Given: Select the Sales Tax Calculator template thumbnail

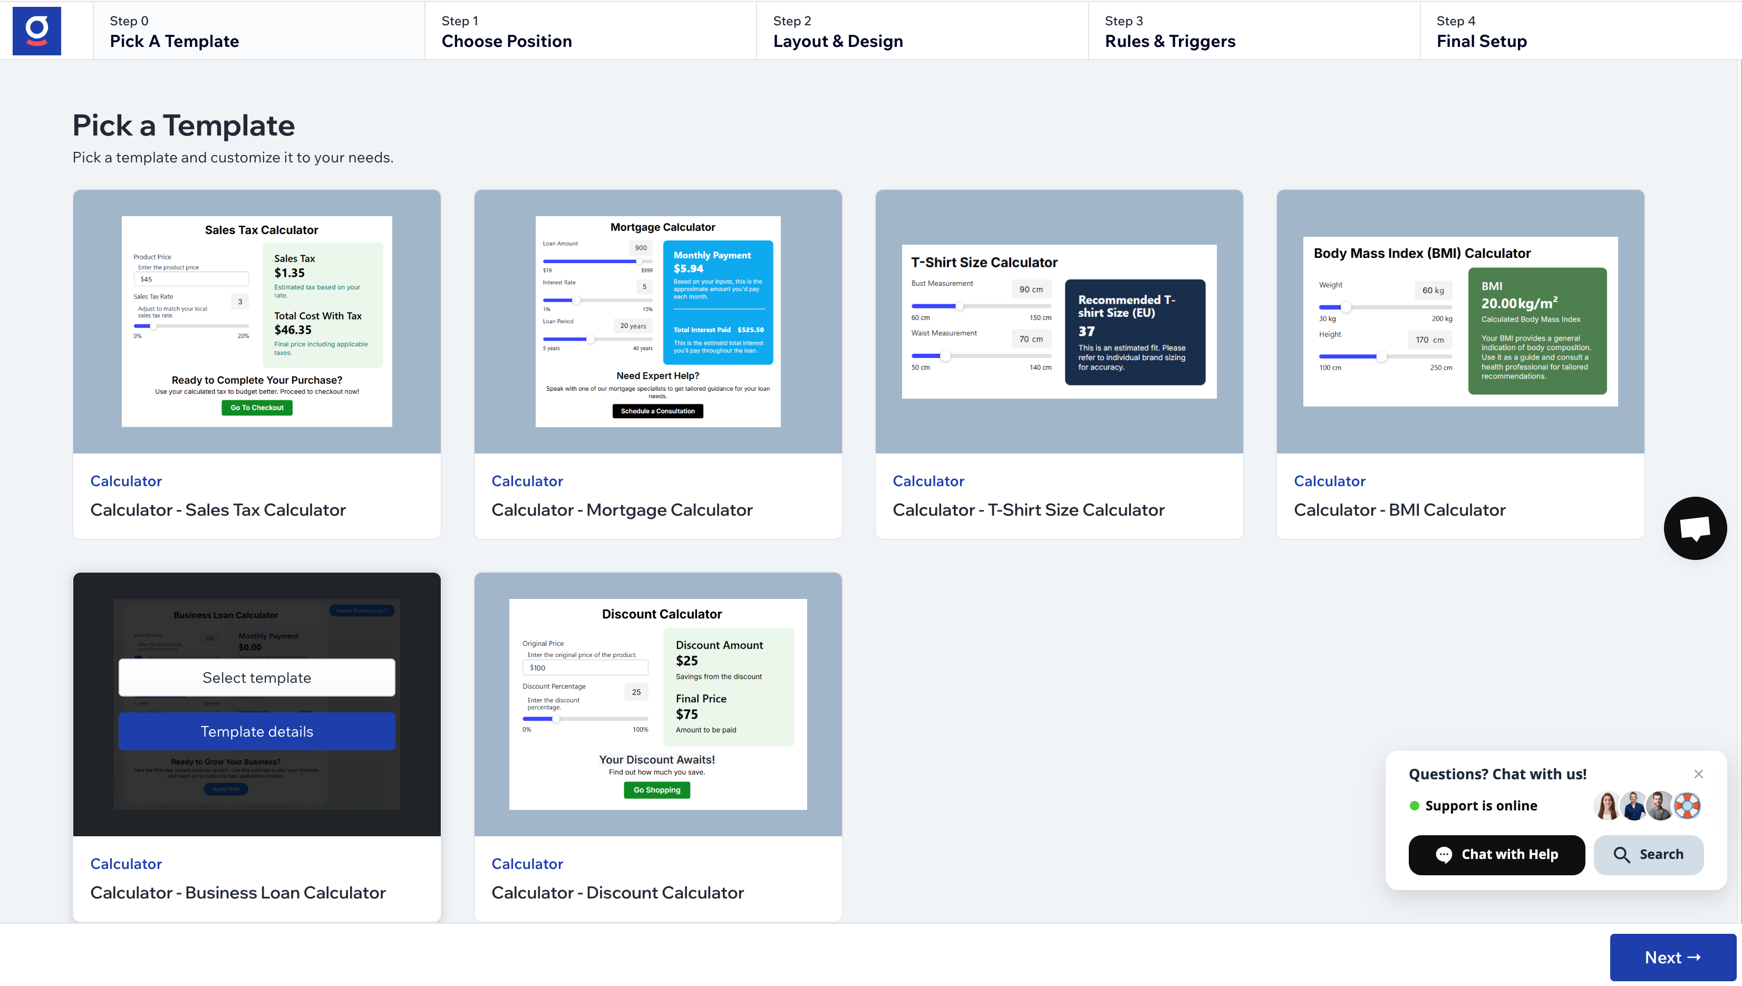Looking at the screenshot, I should [x=257, y=322].
